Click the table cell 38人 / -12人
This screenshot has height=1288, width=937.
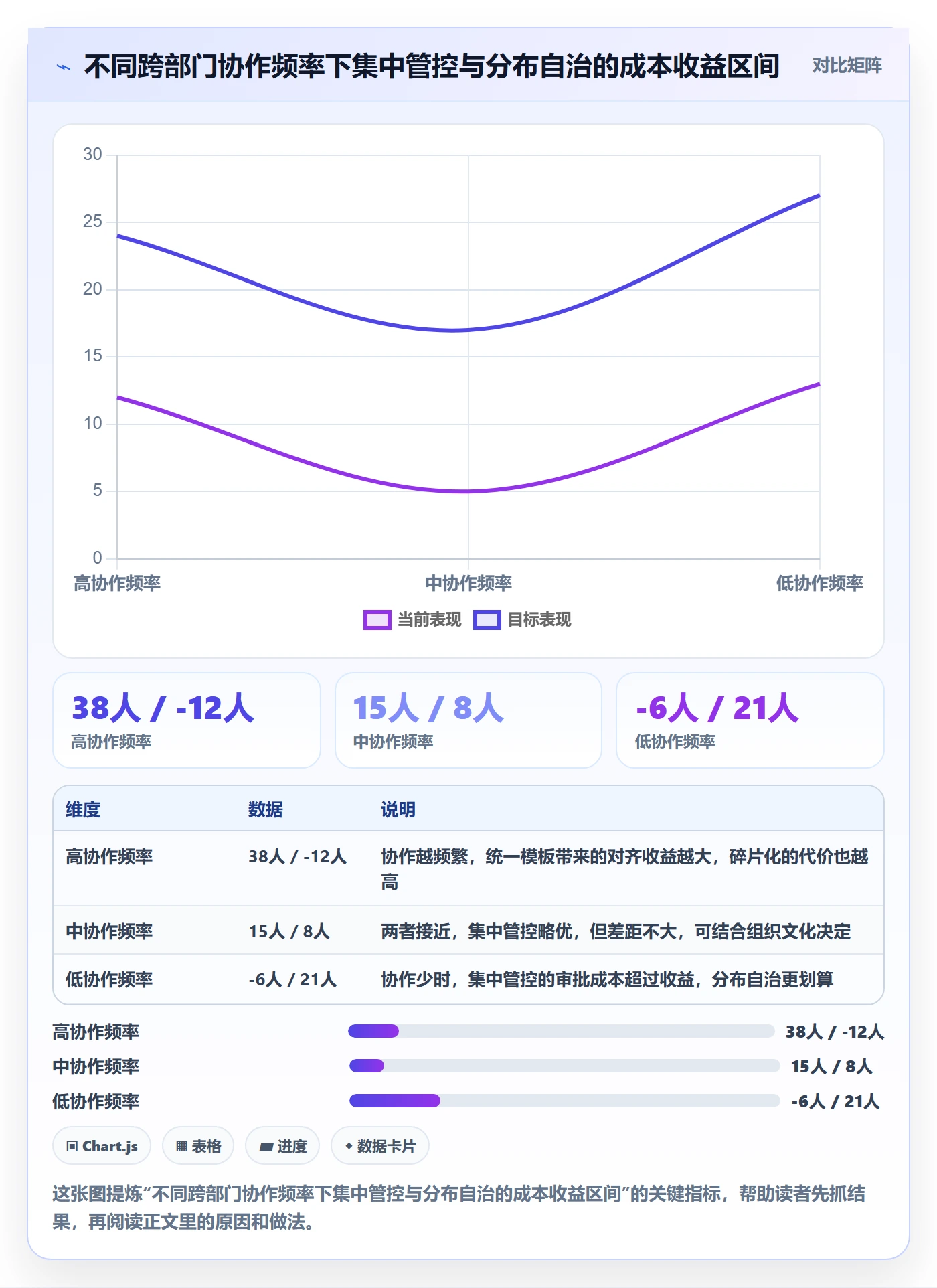coord(298,856)
